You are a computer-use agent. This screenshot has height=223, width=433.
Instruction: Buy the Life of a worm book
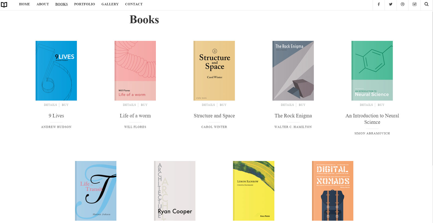[x=144, y=105]
